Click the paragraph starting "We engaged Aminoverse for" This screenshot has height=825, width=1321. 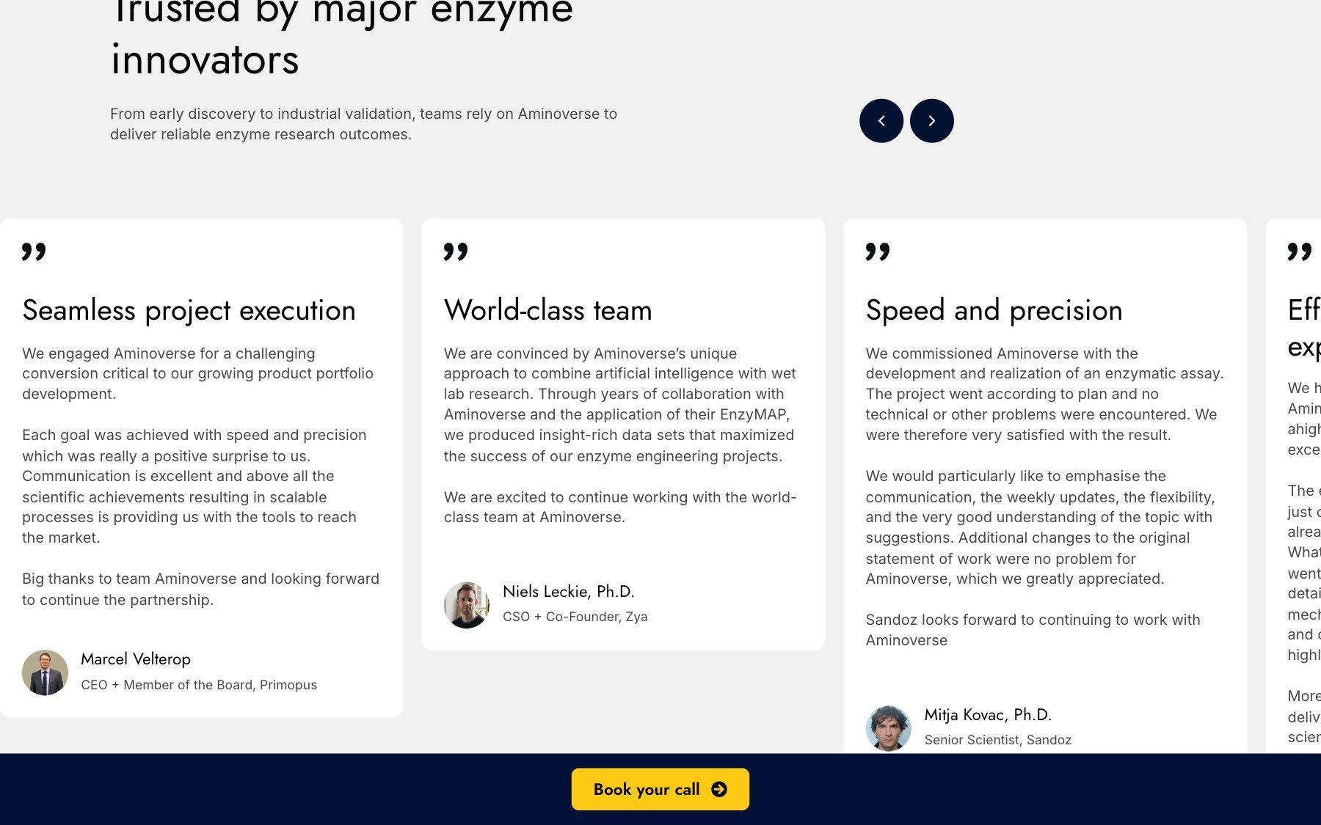(x=198, y=373)
